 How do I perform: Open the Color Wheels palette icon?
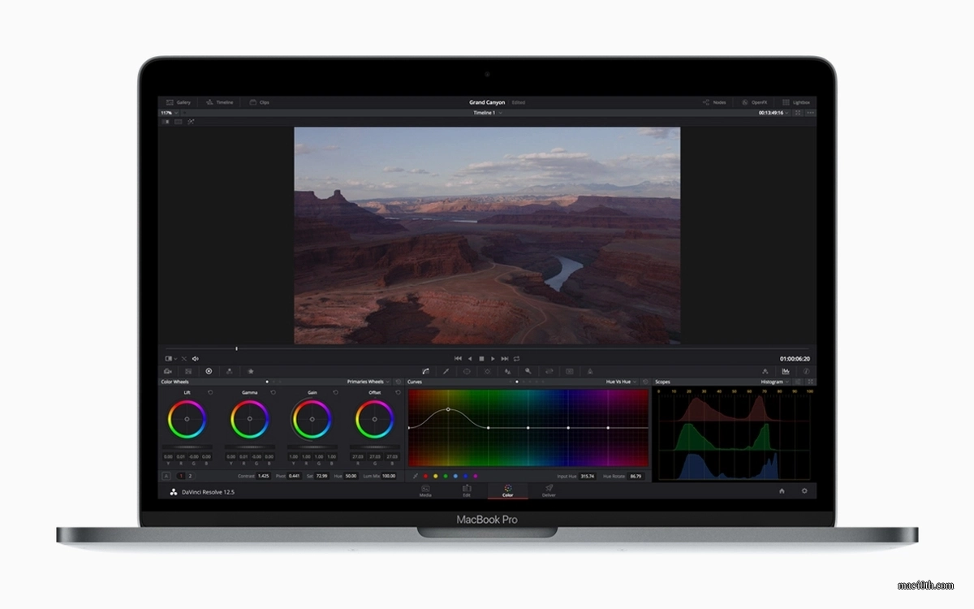tap(209, 371)
